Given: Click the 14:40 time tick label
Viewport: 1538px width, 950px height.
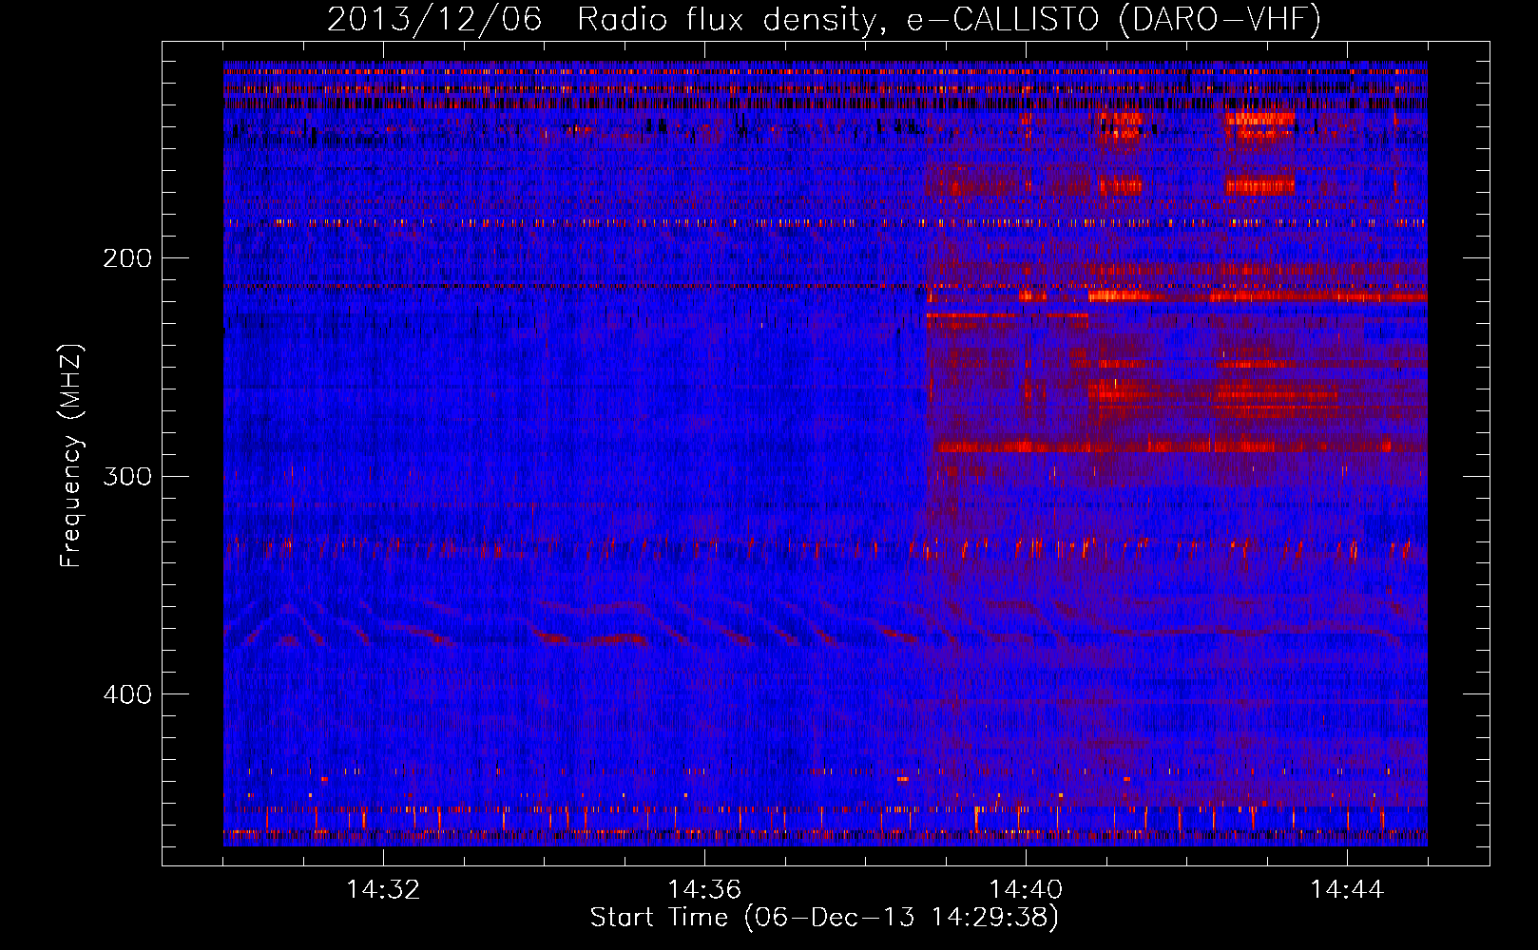Looking at the screenshot, I should (x=1026, y=890).
